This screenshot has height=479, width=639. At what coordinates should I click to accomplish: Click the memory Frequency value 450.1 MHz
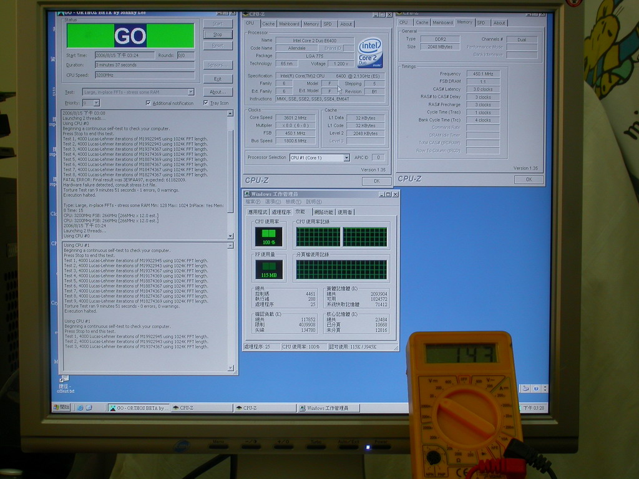pyautogui.click(x=483, y=74)
